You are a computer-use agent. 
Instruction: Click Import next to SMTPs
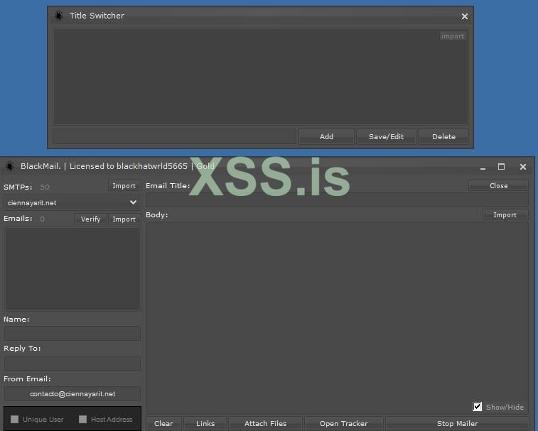124,186
